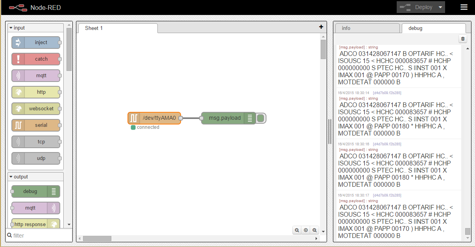Select the serial input node in palette
The height and width of the screenshot is (247, 475).
(36, 125)
